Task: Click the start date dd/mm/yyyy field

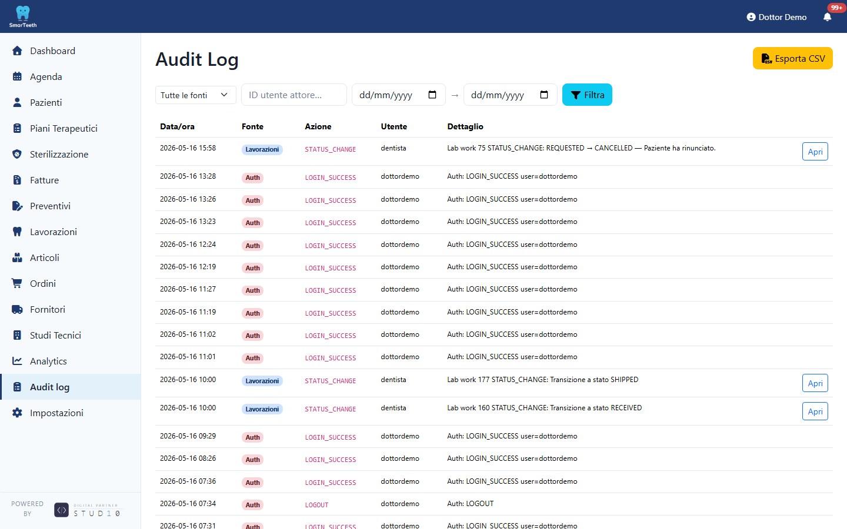Action: [x=399, y=95]
